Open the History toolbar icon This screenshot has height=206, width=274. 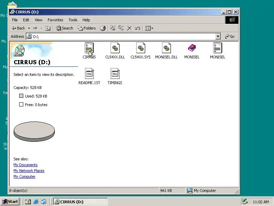(103, 28)
